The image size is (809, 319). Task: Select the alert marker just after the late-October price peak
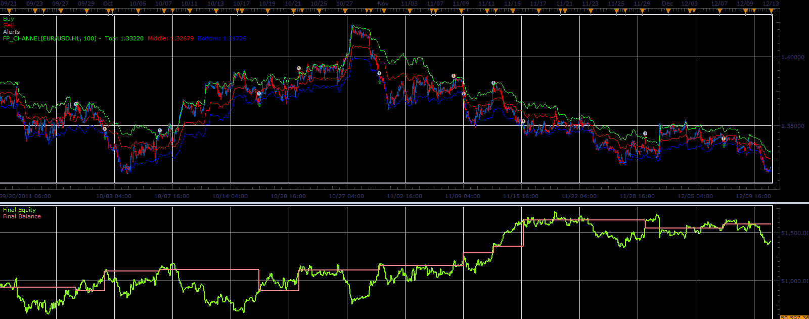point(379,73)
